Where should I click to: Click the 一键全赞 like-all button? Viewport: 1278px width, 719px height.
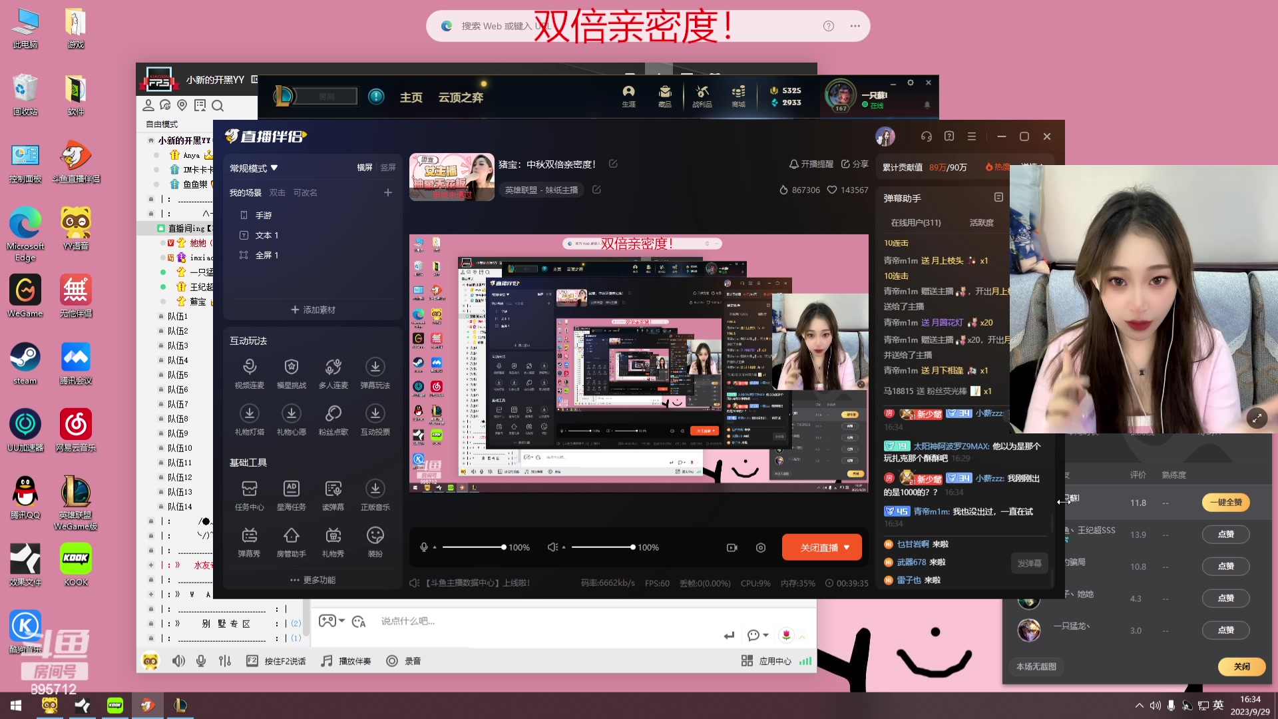click(1225, 503)
